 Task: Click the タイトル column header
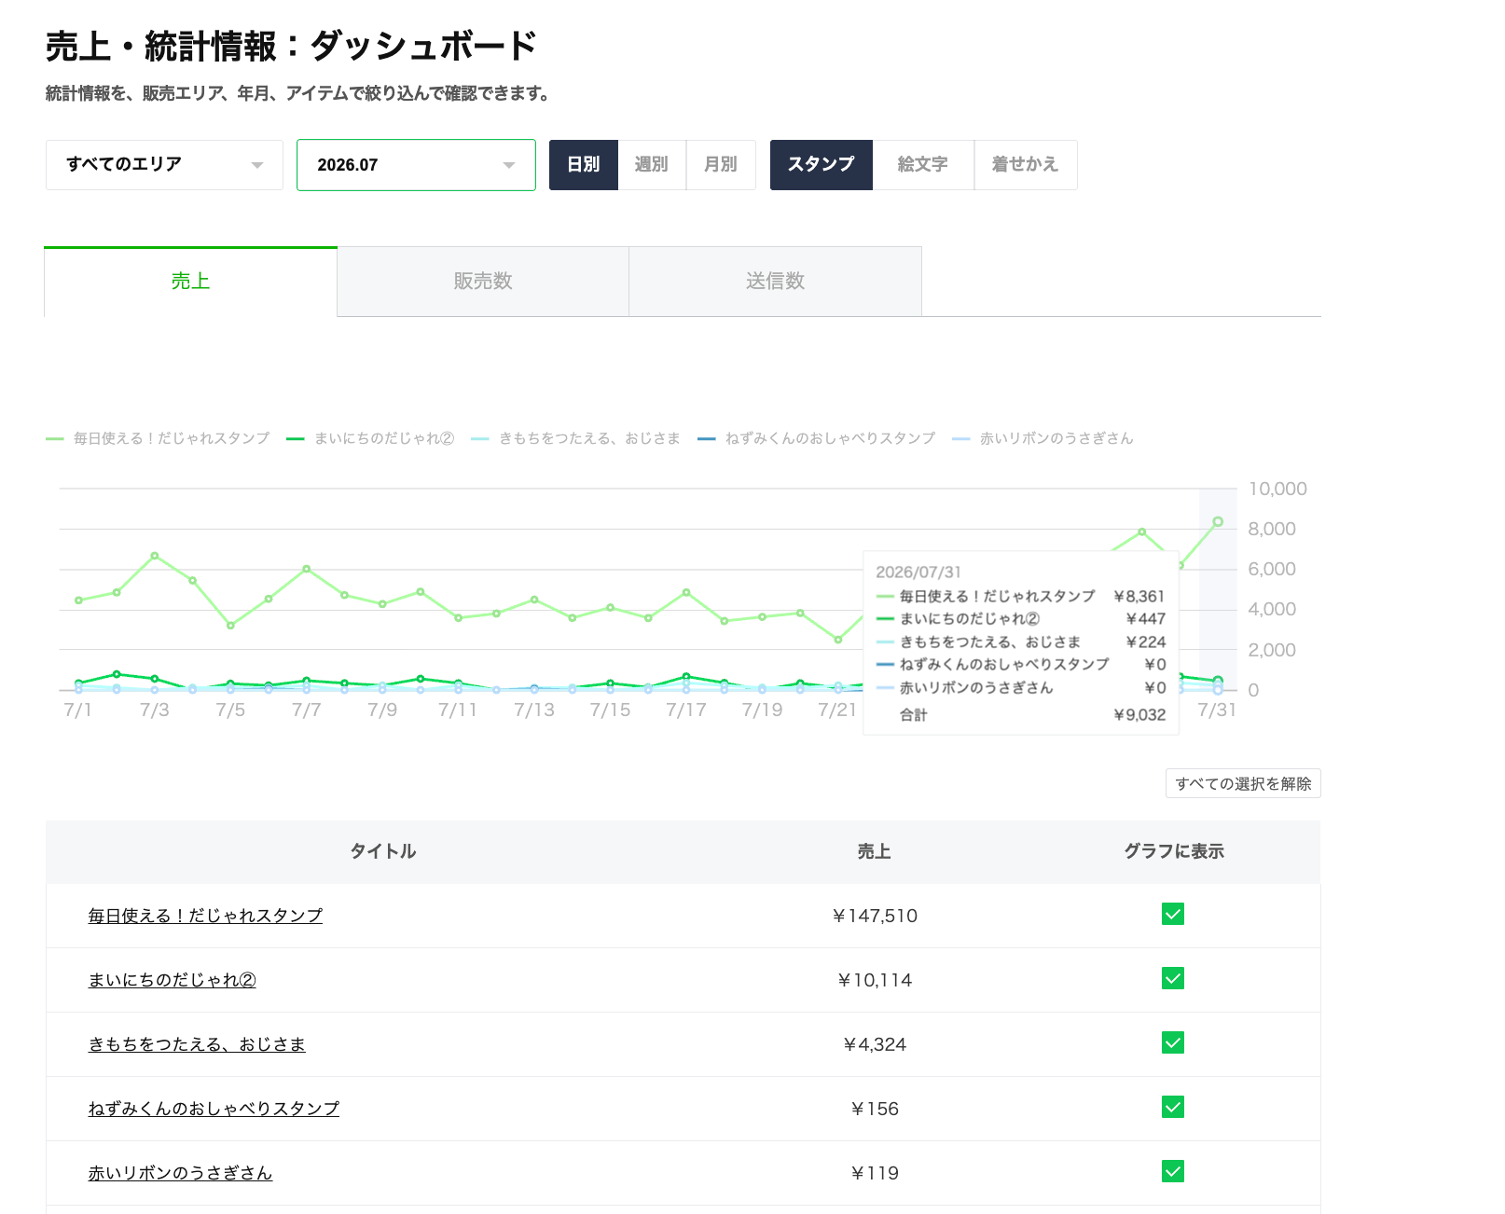(x=383, y=851)
